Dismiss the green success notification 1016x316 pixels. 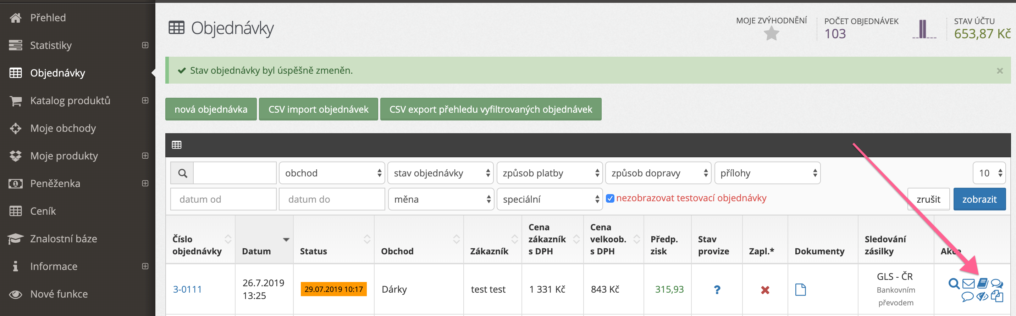(x=999, y=71)
